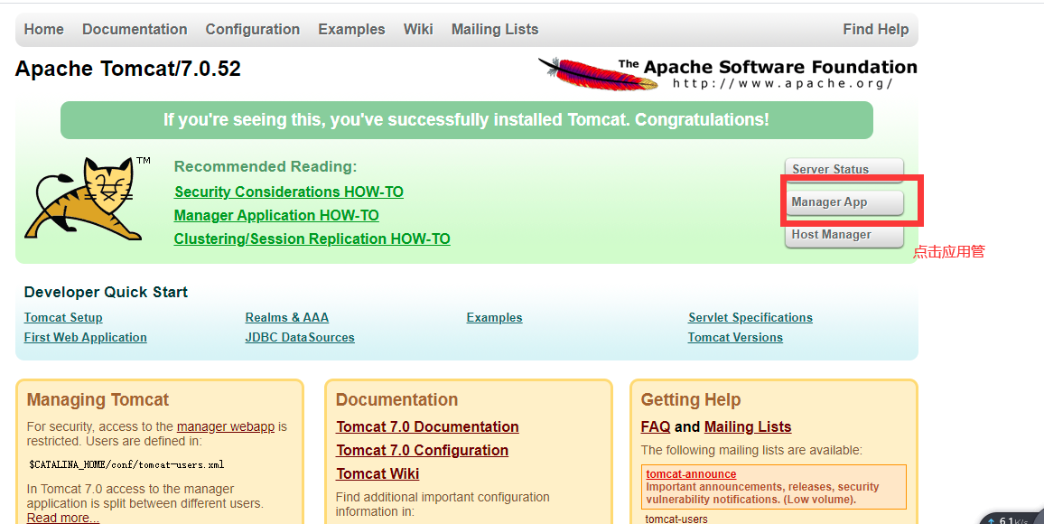
Task: Open Mailing Lists in the top navigation
Action: (x=495, y=29)
